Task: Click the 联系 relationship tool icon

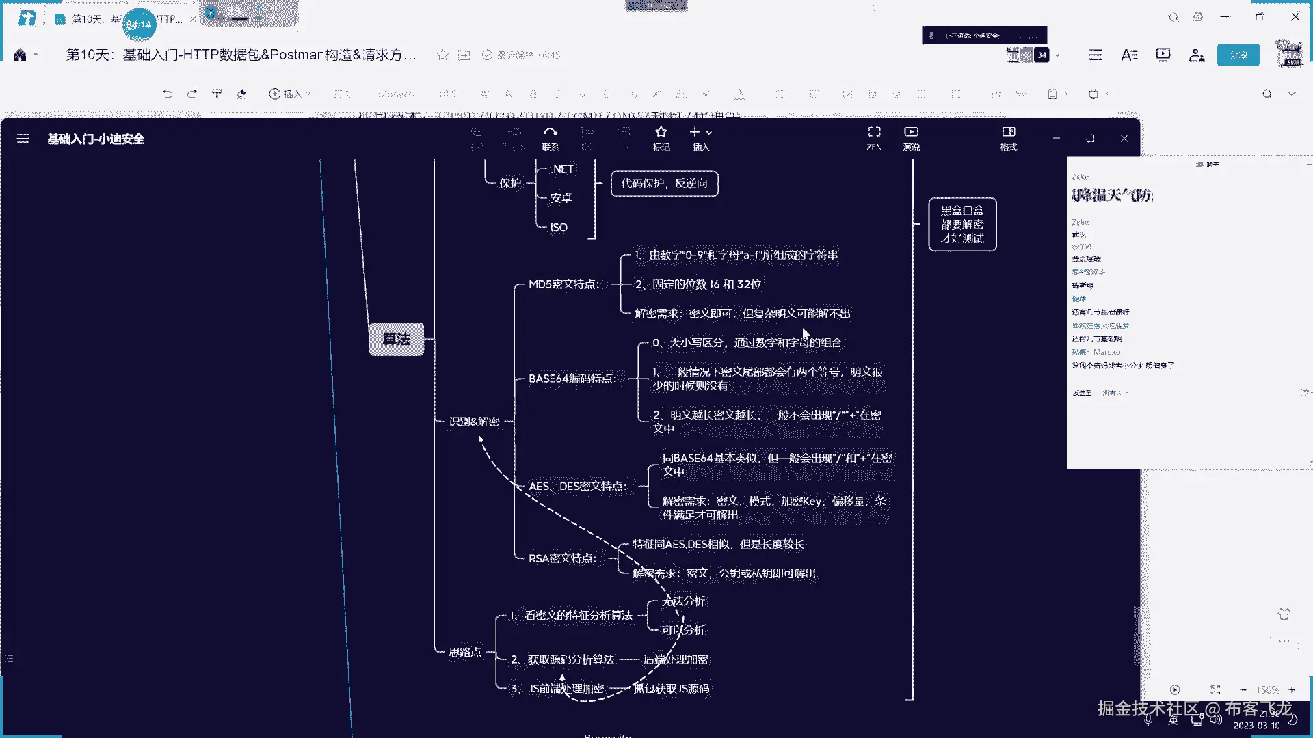Action: tap(551, 138)
